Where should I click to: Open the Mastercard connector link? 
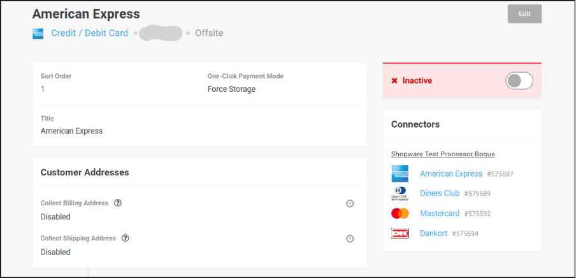440,213
